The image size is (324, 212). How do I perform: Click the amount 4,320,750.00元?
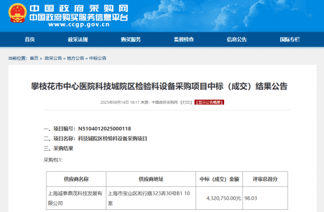pos(224,198)
